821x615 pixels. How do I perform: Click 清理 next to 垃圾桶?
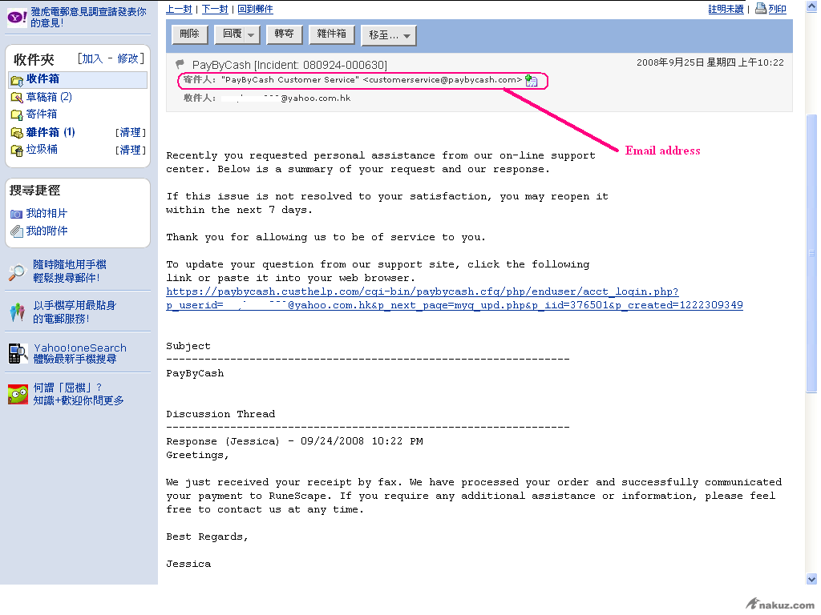click(131, 150)
